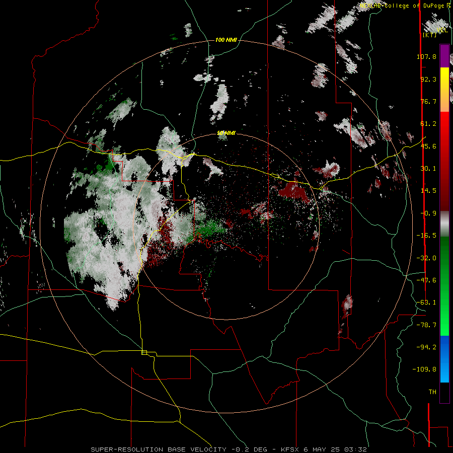Click the 30.1 scale value

click(428, 169)
